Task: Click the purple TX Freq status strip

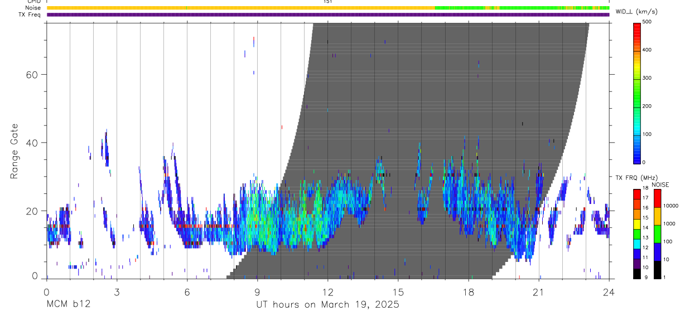Action: pyautogui.click(x=328, y=14)
